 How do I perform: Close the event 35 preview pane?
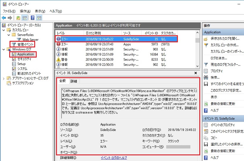pyautogui.click(x=196, y=73)
